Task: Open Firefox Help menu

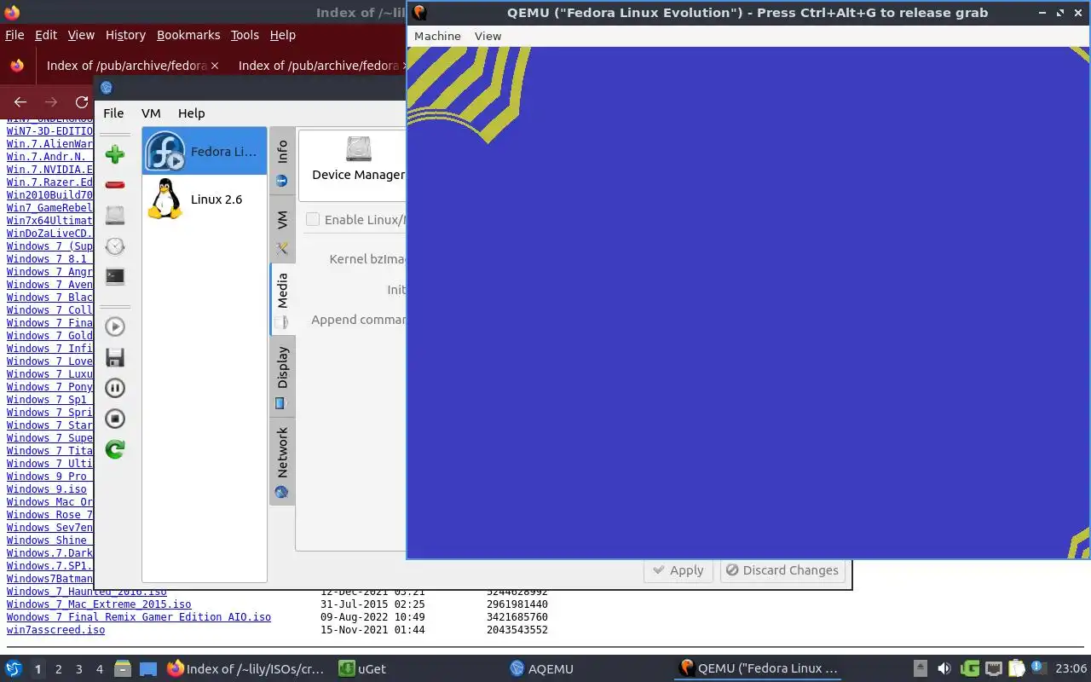Action: 282,35
